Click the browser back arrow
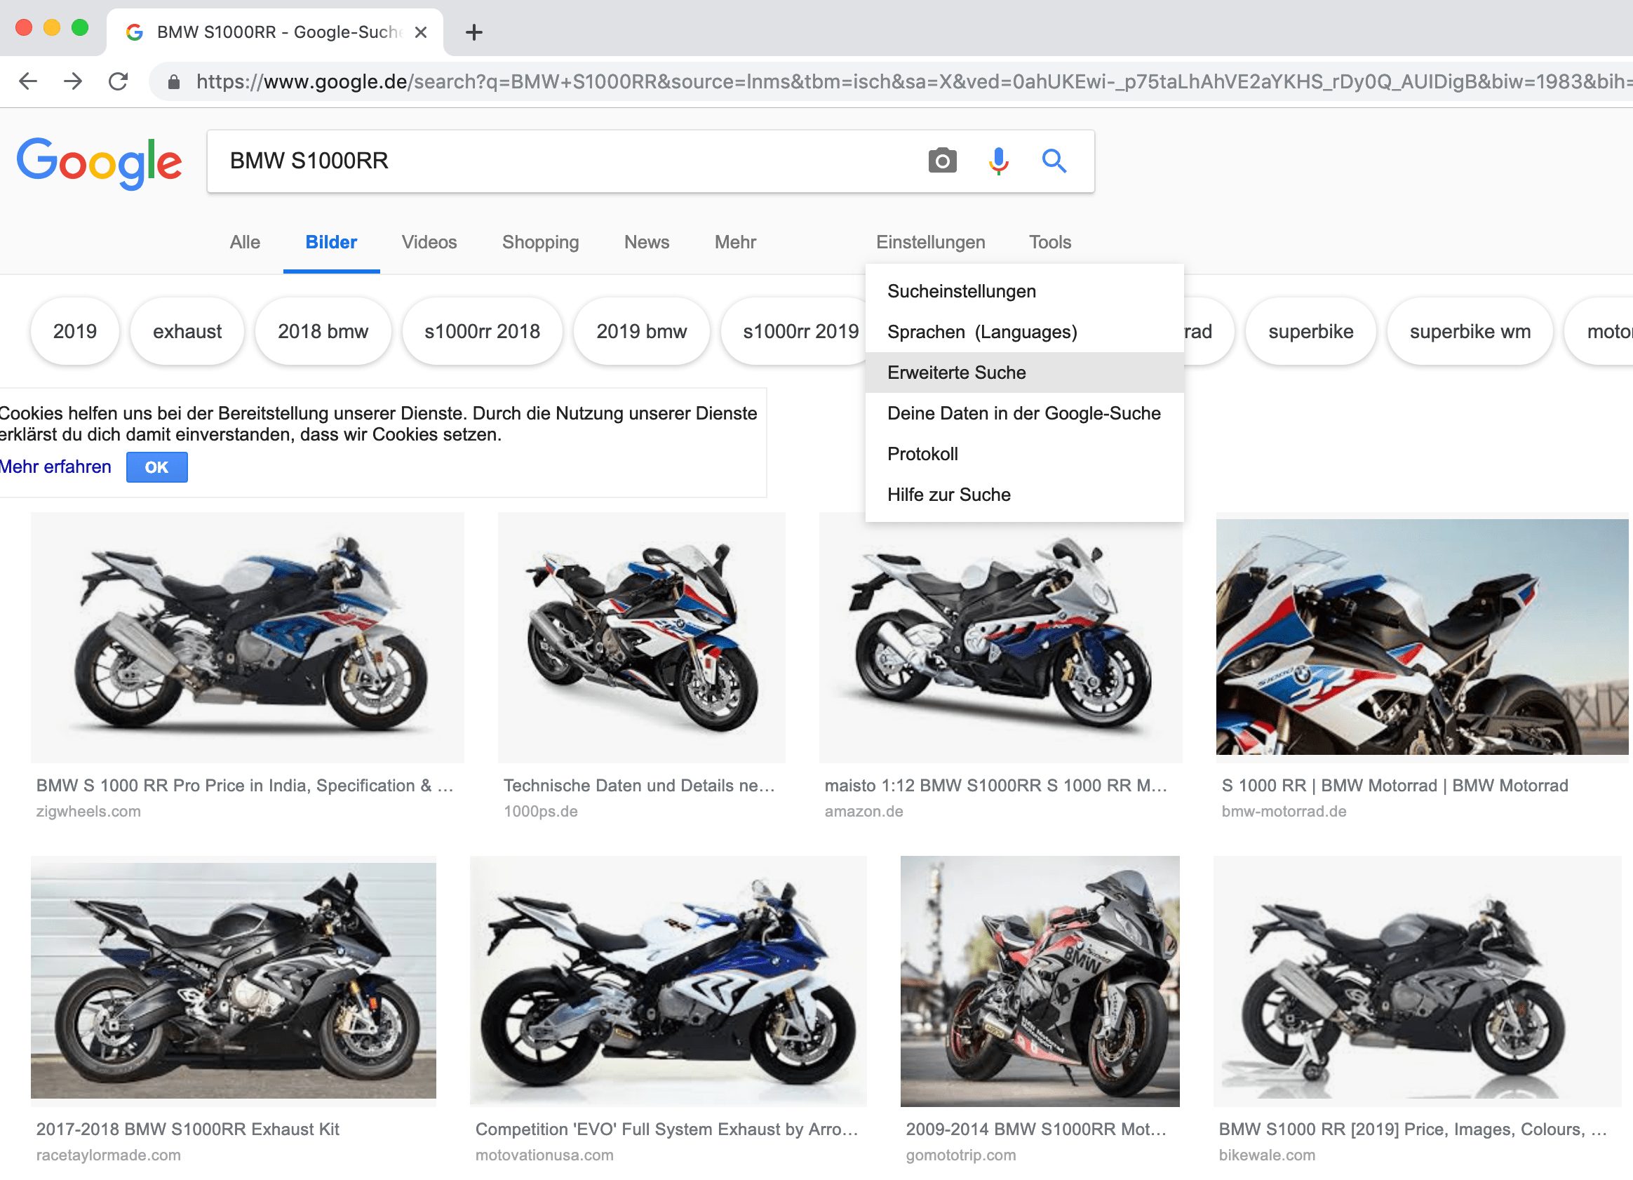The height and width of the screenshot is (1180, 1633). point(27,81)
